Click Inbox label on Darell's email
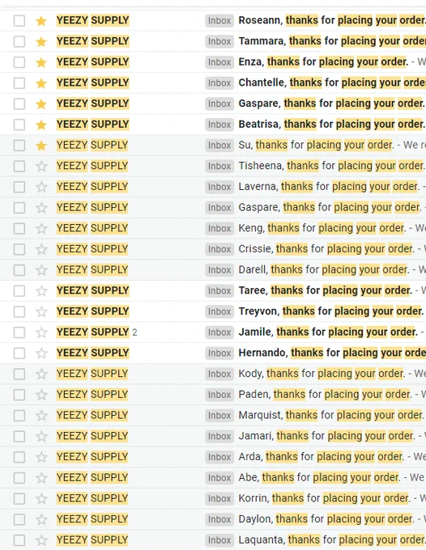The height and width of the screenshot is (550, 426). click(219, 270)
